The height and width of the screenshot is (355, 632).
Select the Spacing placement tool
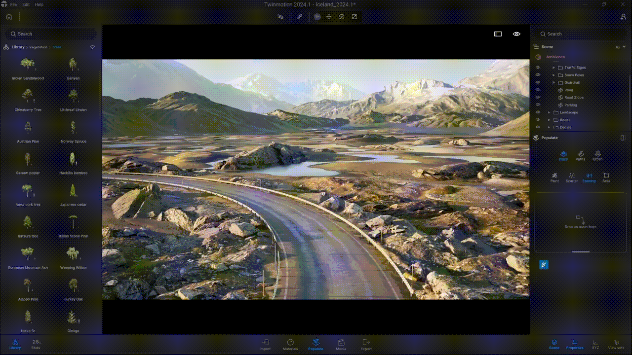coord(589,177)
